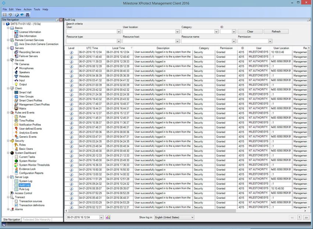
Task: Click the page 1 button
Action: click(299, 218)
